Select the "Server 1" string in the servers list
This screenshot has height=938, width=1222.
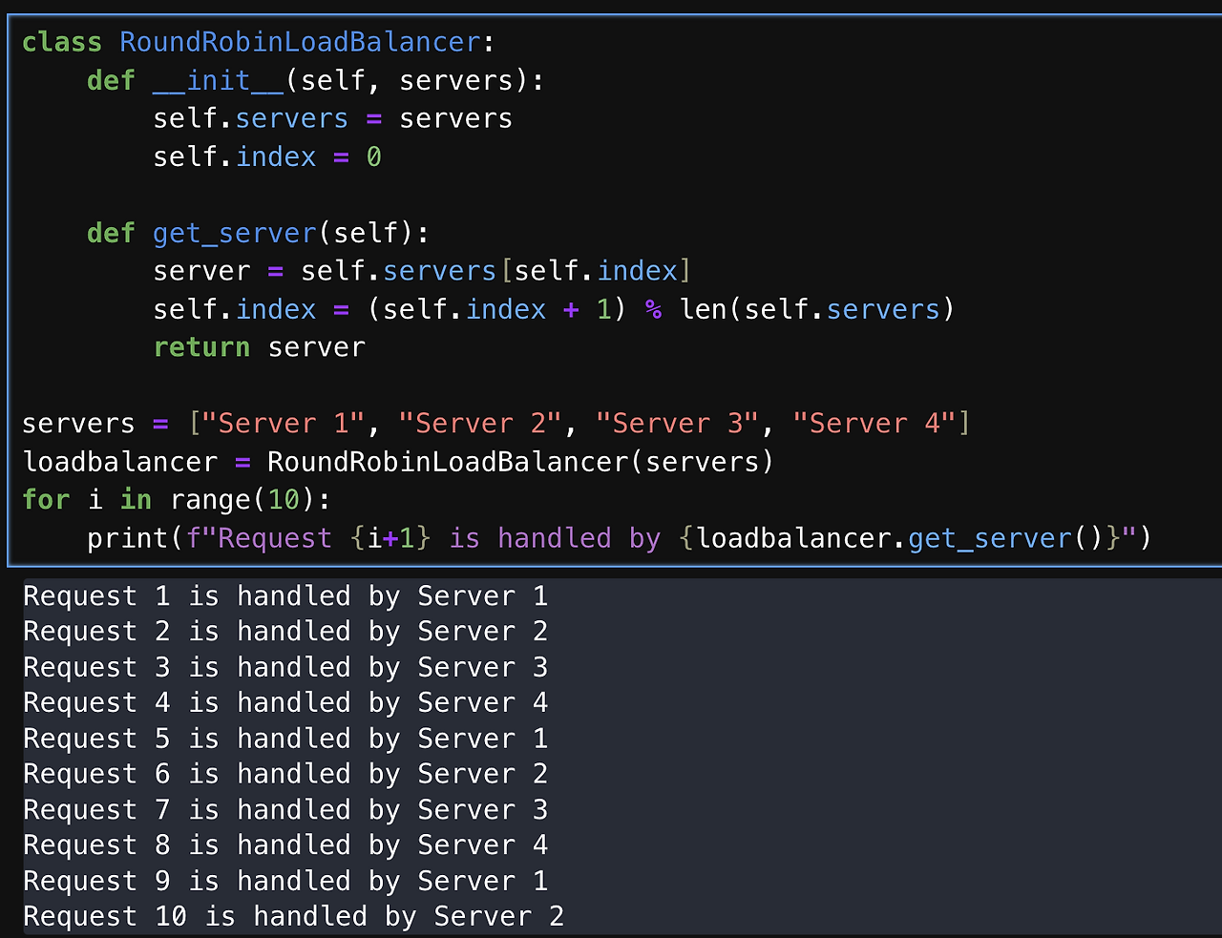tap(284, 424)
